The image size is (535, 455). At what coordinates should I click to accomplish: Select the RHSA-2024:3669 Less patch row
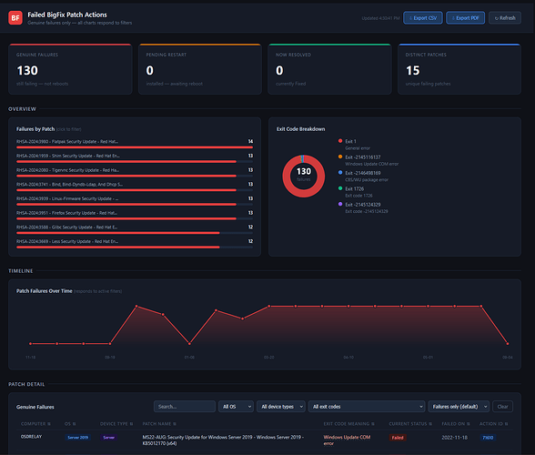135,244
